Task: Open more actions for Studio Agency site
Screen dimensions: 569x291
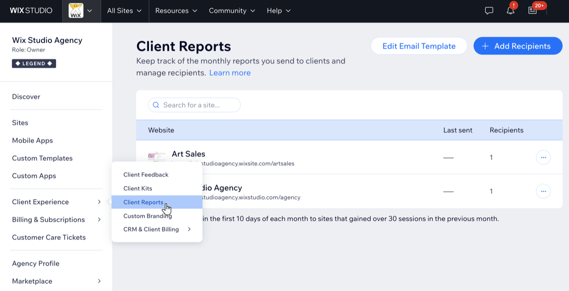Action: [543, 191]
